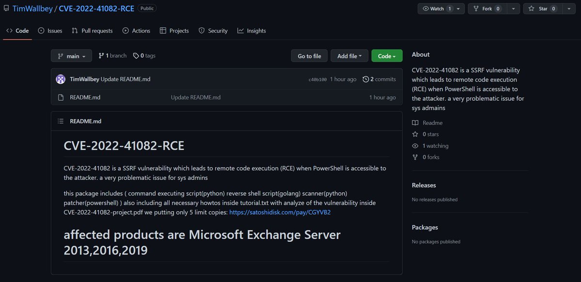
Task: Open the Readme link in About
Action: coord(432,123)
